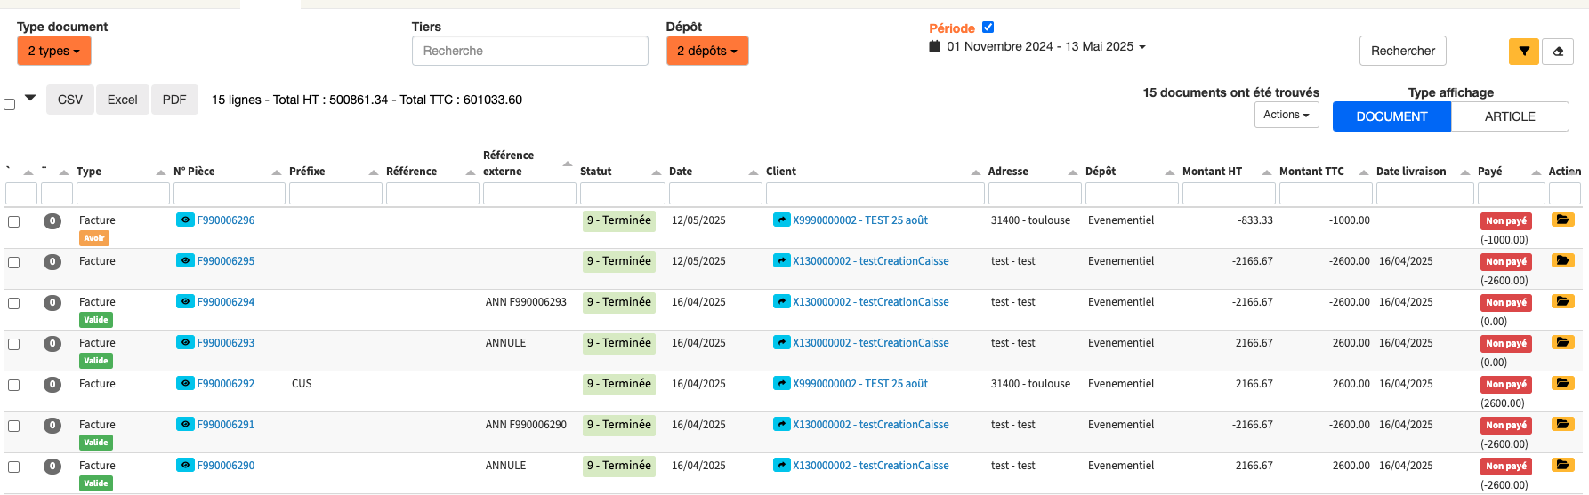Click the Tiers Recherche input field
The image size is (1589, 495).
pyautogui.click(x=530, y=51)
